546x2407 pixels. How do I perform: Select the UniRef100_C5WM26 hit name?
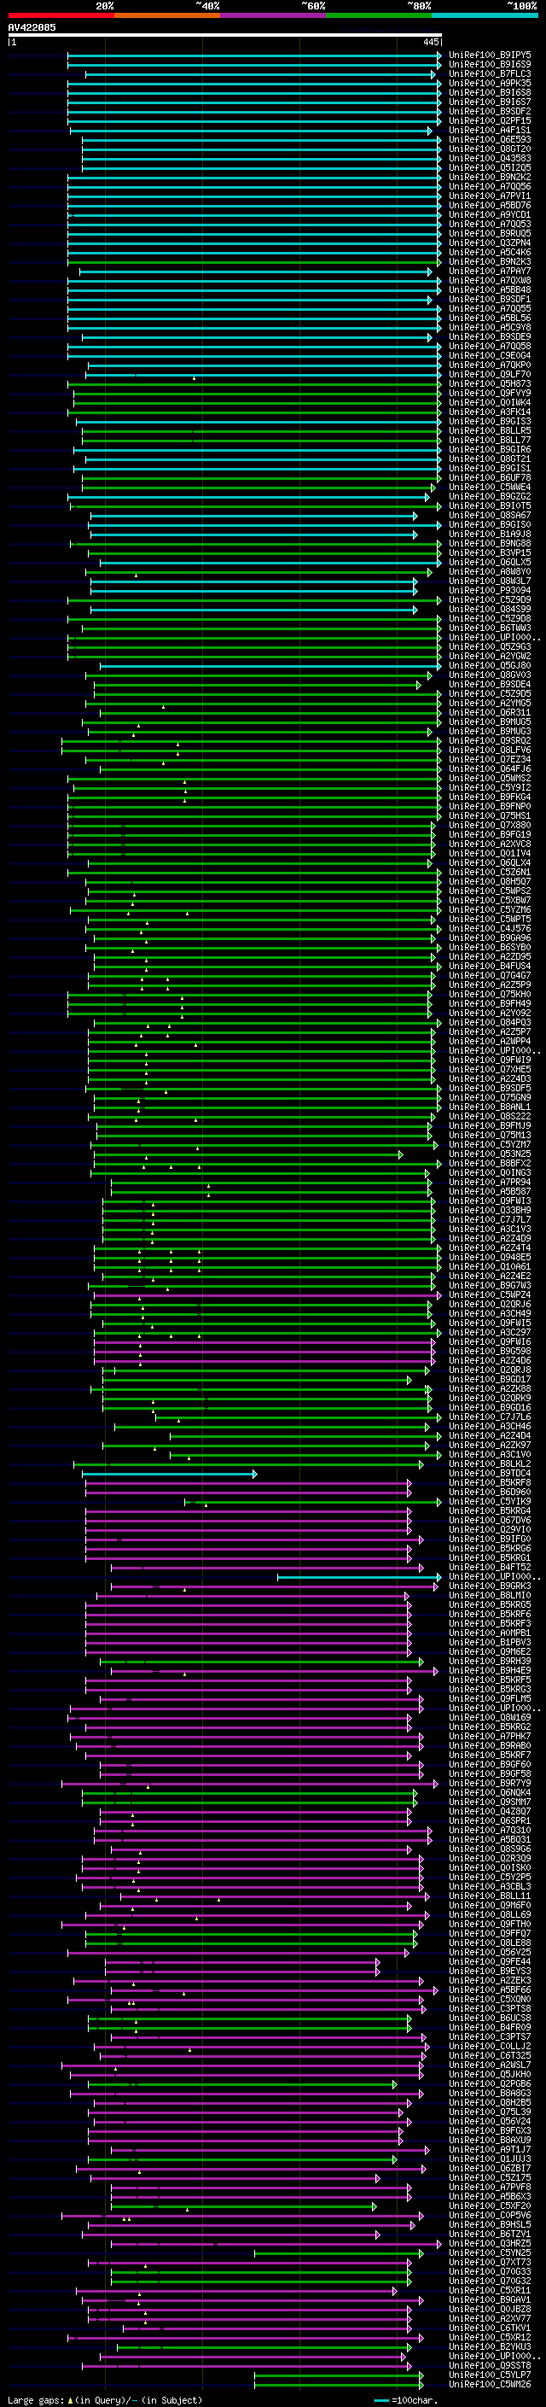click(x=490, y=2384)
